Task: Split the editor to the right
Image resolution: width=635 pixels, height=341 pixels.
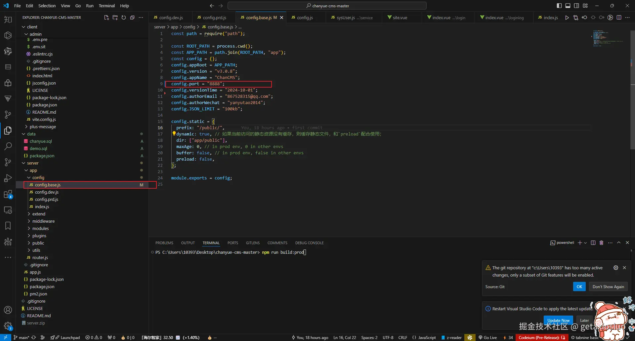Action: [619, 18]
